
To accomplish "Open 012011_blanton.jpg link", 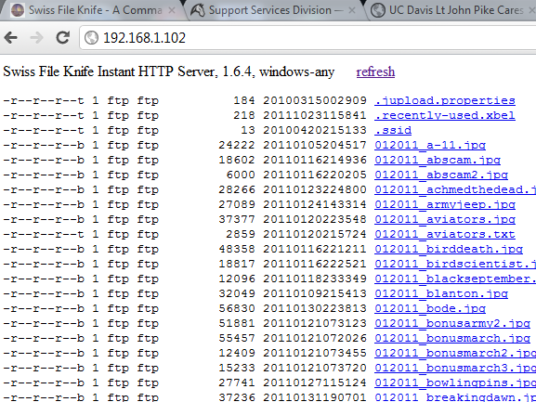I will 441,293.
